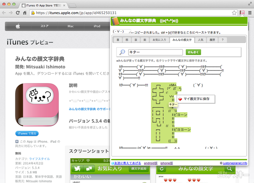Click the empty new tab button

point(72,5)
